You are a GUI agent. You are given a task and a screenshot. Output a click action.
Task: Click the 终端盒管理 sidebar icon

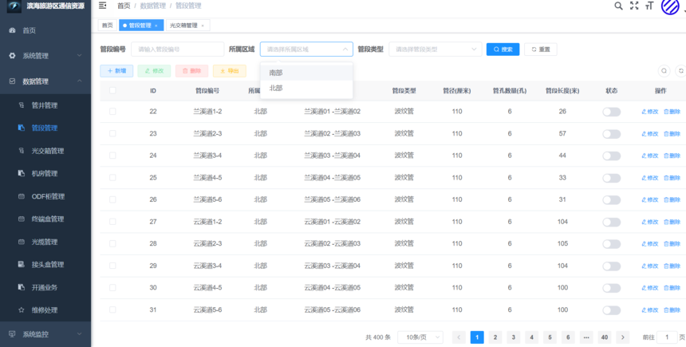[21, 219]
